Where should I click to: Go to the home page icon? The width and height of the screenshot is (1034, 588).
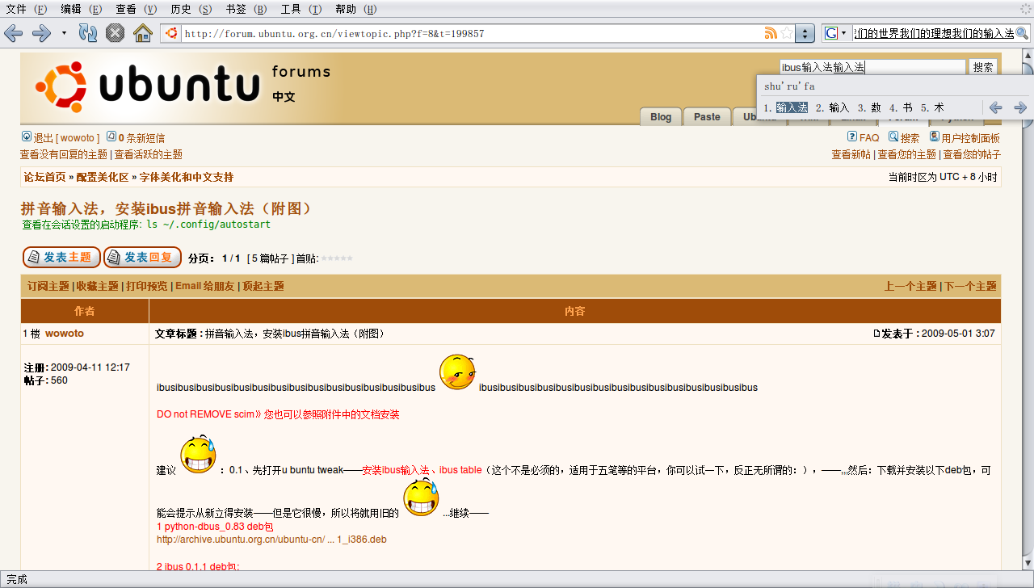[143, 33]
